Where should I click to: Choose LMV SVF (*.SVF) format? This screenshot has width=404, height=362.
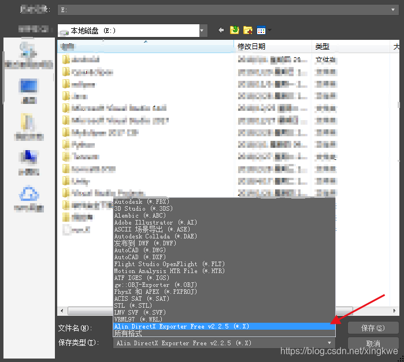[x=224, y=313]
